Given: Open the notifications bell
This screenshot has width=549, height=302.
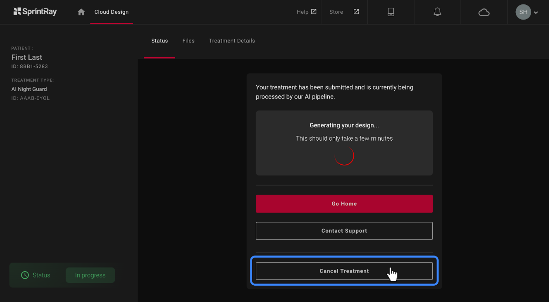Looking at the screenshot, I should tap(437, 12).
